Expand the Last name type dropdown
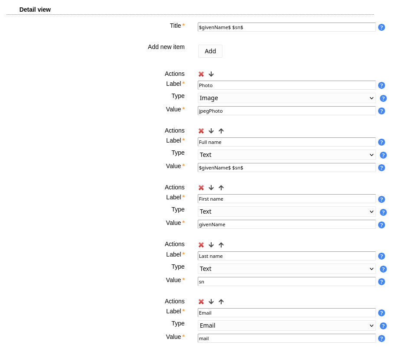 [287, 269]
